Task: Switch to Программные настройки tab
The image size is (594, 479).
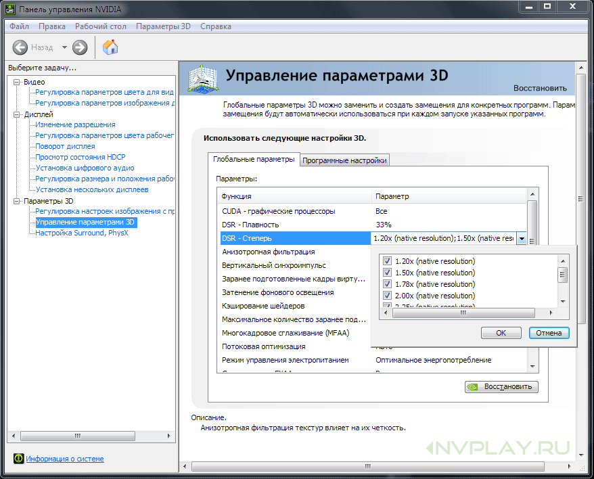Action: [x=344, y=160]
